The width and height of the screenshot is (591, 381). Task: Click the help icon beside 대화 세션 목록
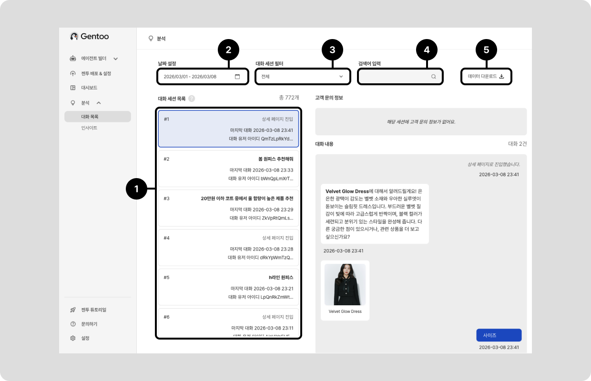192,99
